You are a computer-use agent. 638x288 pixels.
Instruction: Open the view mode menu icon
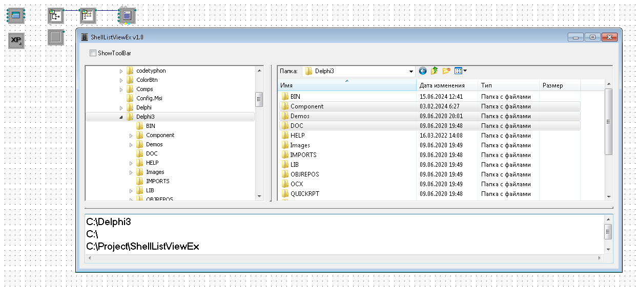(460, 71)
